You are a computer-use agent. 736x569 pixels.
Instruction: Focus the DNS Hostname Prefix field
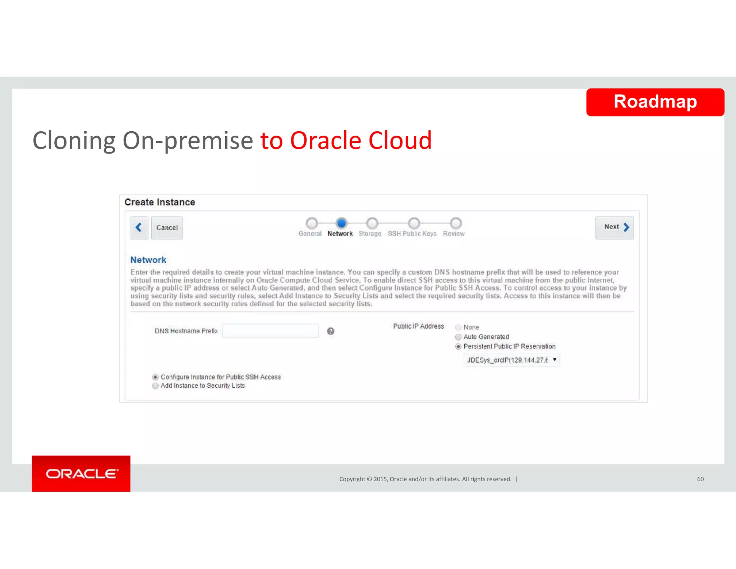coord(270,331)
